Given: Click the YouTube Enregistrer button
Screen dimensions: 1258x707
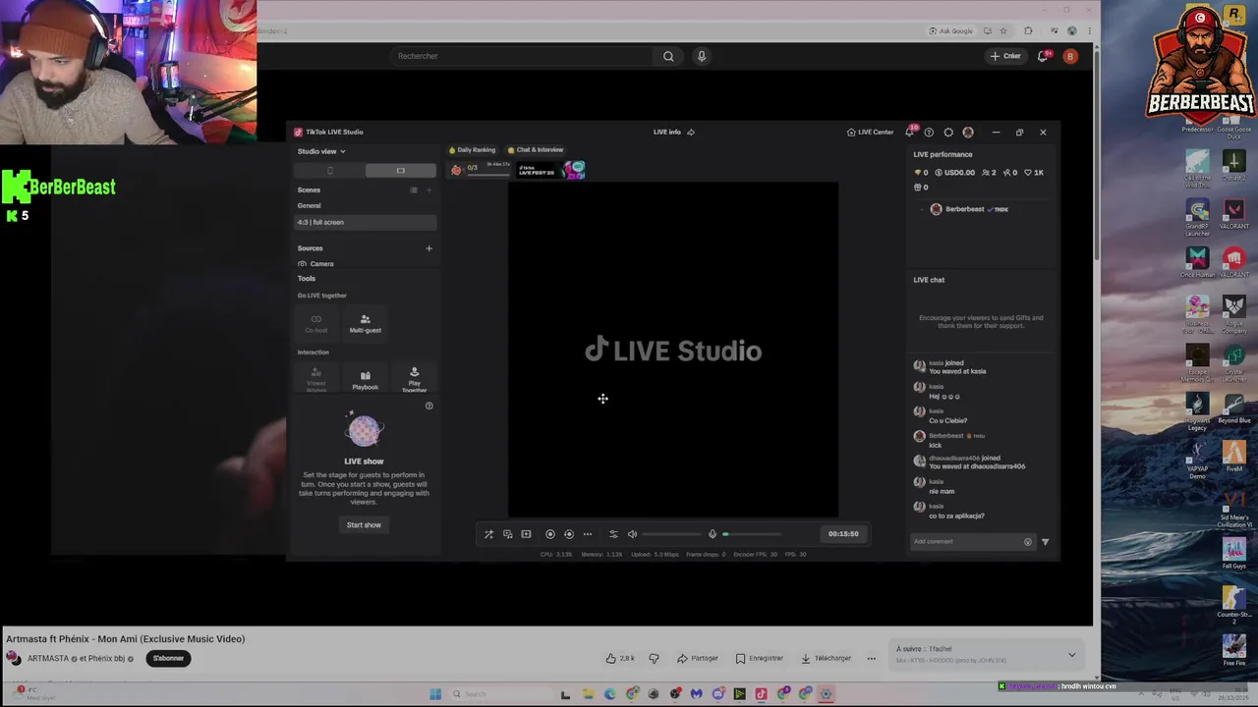Looking at the screenshot, I should (x=760, y=659).
